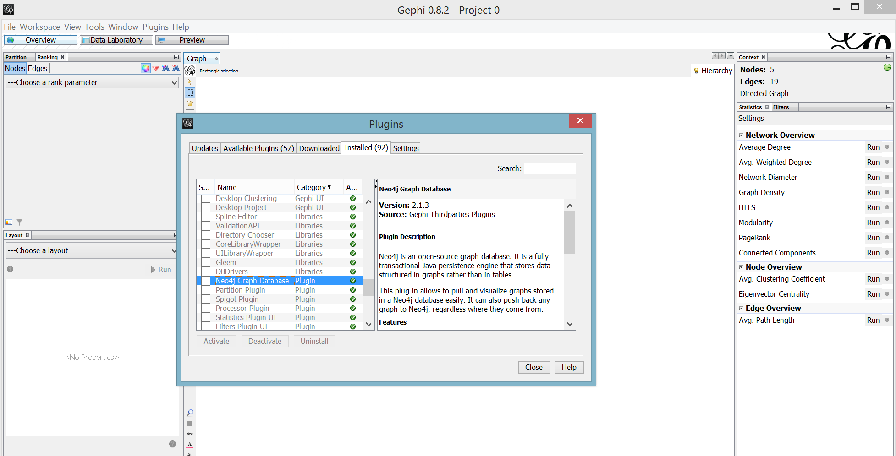
Task: Click the Hierarchy lightbulb icon
Action: [696, 71]
